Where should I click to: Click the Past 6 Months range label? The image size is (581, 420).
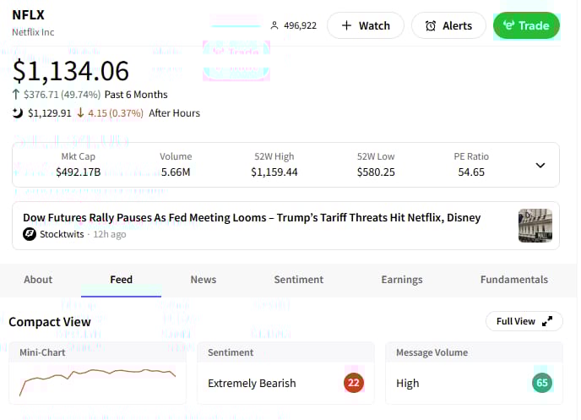point(136,95)
